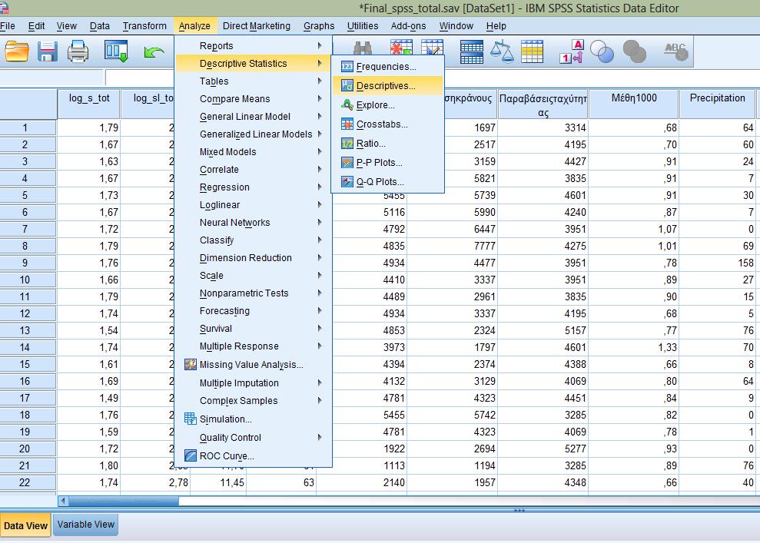
Task: Expand the Tables submenu
Action: 254,81
